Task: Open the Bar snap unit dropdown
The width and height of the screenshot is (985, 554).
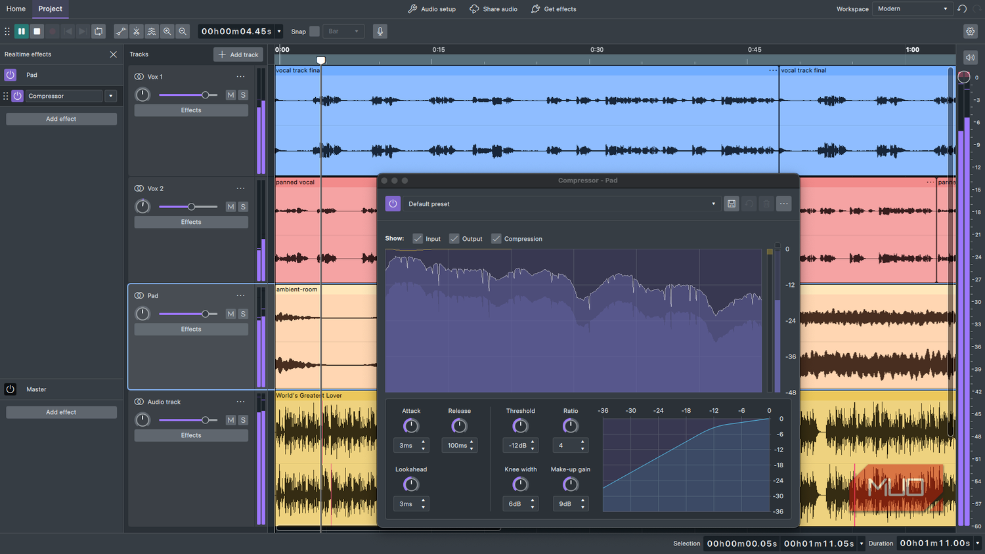Action: point(343,32)
